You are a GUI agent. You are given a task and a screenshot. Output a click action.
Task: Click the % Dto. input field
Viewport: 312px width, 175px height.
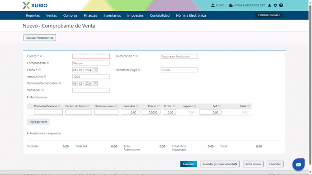tap(169, 112)
